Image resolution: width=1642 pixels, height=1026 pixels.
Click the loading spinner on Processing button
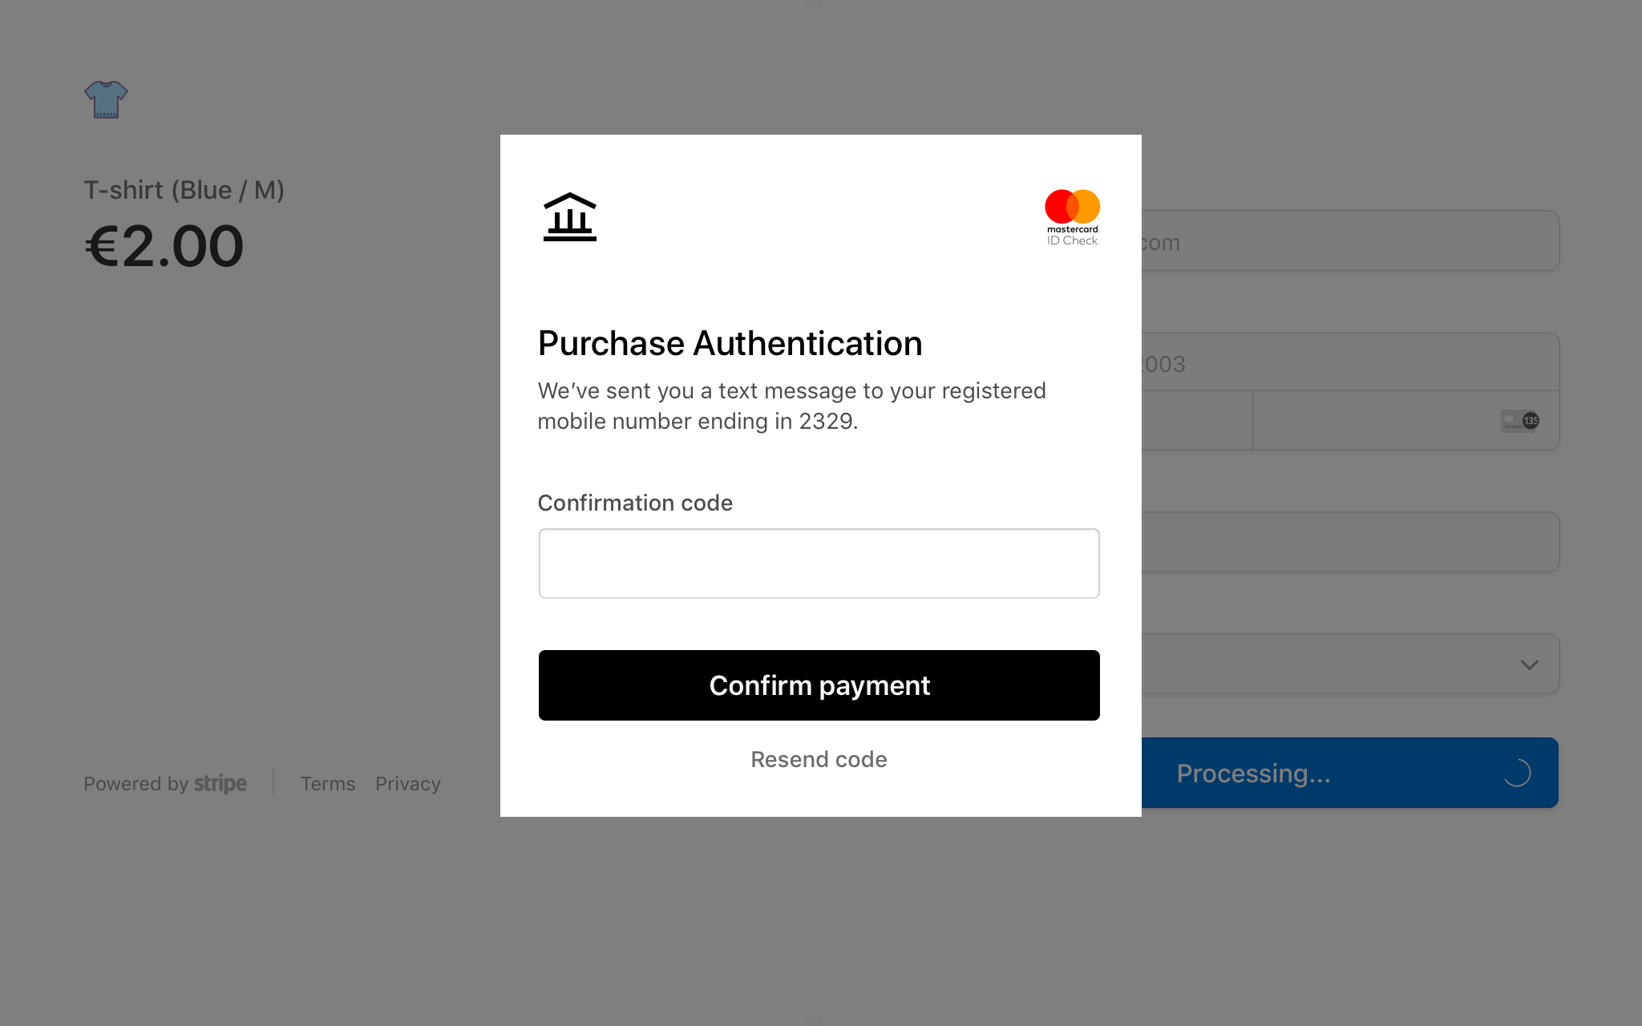pos(1518,773)
